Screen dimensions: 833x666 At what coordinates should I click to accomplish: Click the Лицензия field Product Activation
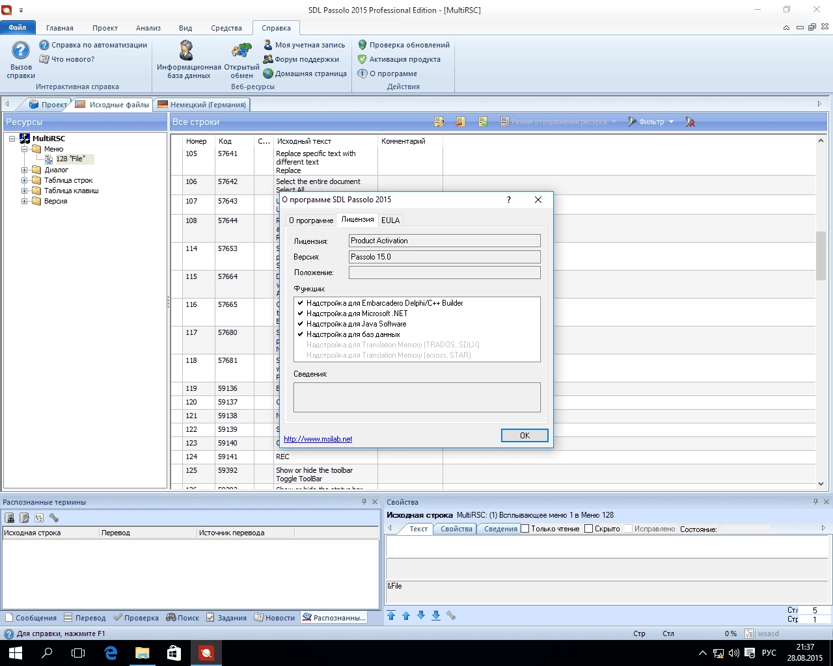coord(444,241)
